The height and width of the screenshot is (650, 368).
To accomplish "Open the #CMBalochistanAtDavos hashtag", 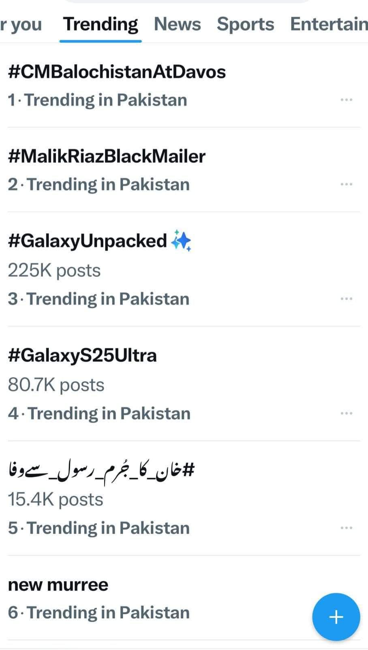I will (117, 72).
